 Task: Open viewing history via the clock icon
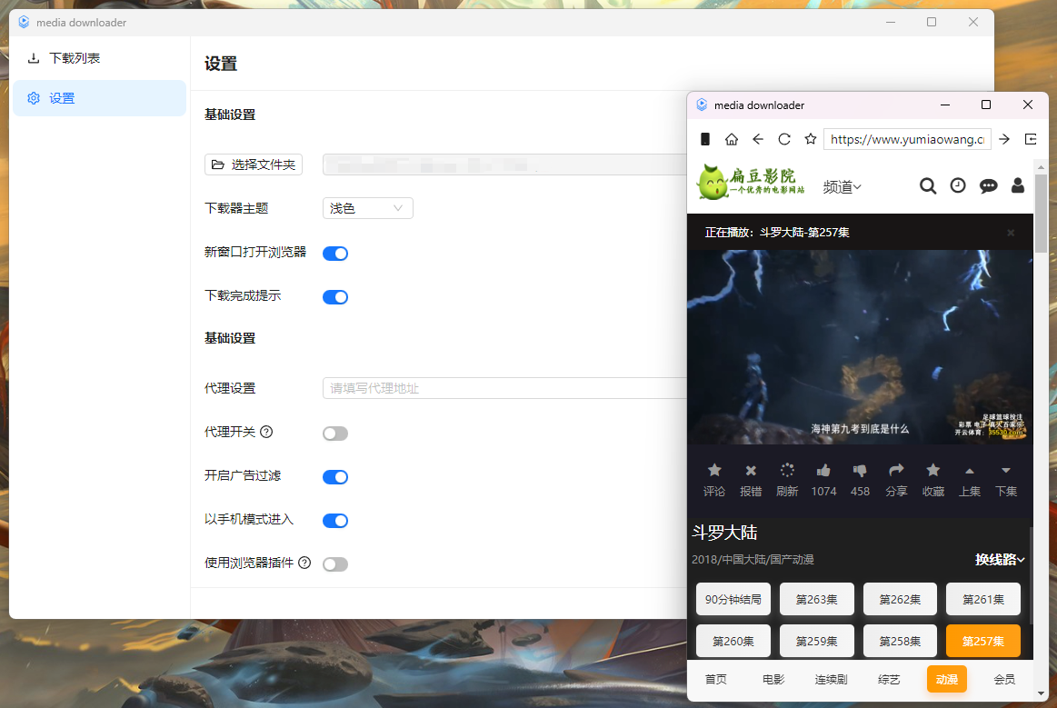pos(957,185)
